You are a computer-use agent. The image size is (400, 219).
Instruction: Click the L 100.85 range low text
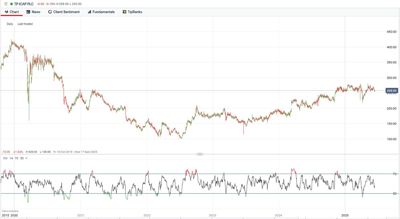click(x=45, y=152)
